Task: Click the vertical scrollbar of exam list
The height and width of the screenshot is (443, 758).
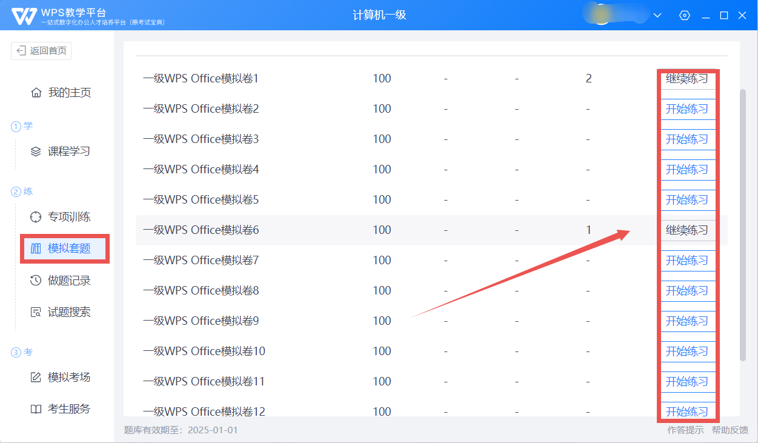Action: click(743, 224)
